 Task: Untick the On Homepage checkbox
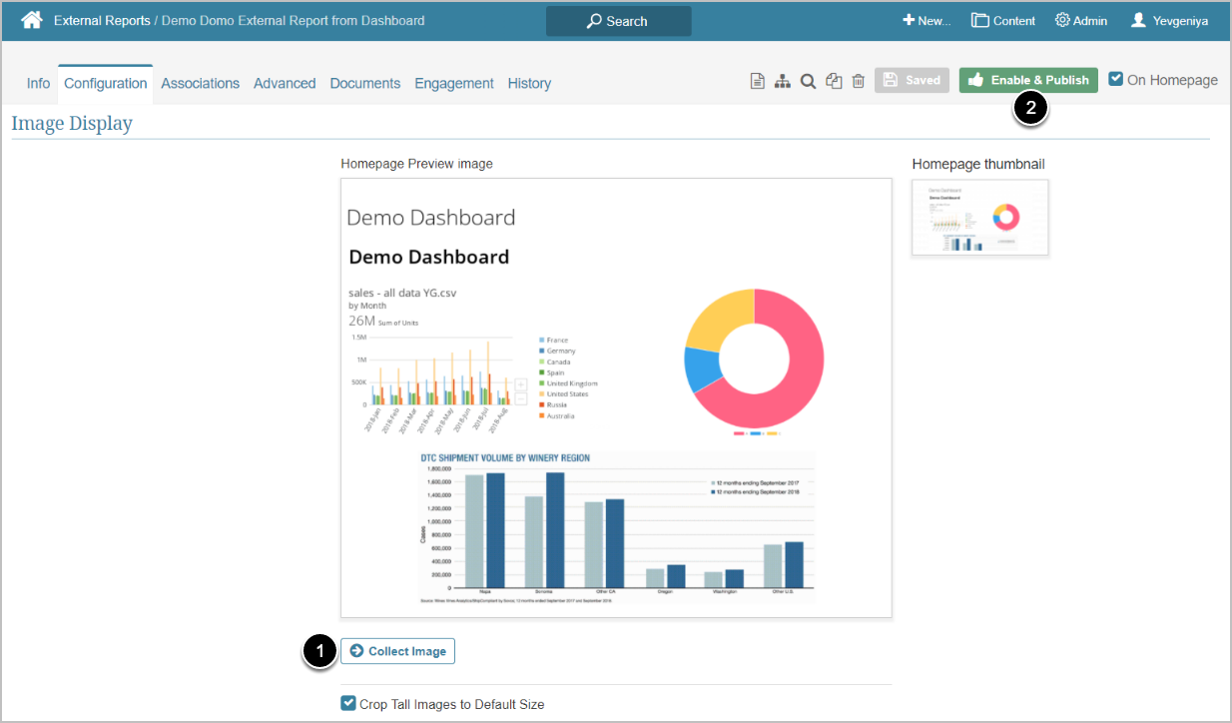tap(1116, 79)
